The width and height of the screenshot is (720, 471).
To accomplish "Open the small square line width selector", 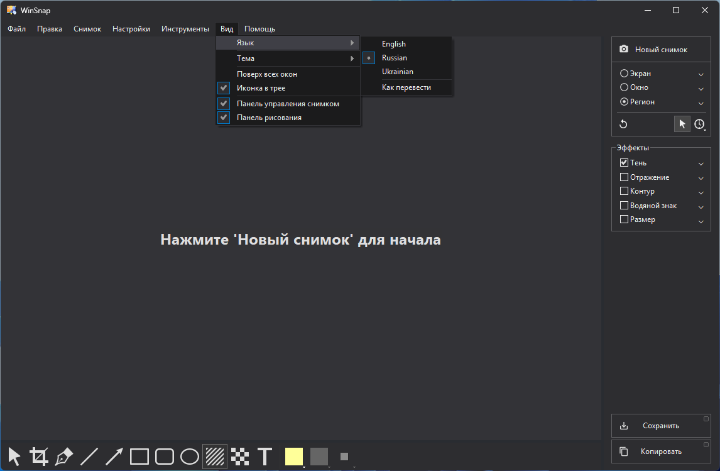I will click(x=344, y=457).
